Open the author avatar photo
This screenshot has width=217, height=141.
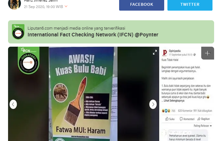(14, 4)
